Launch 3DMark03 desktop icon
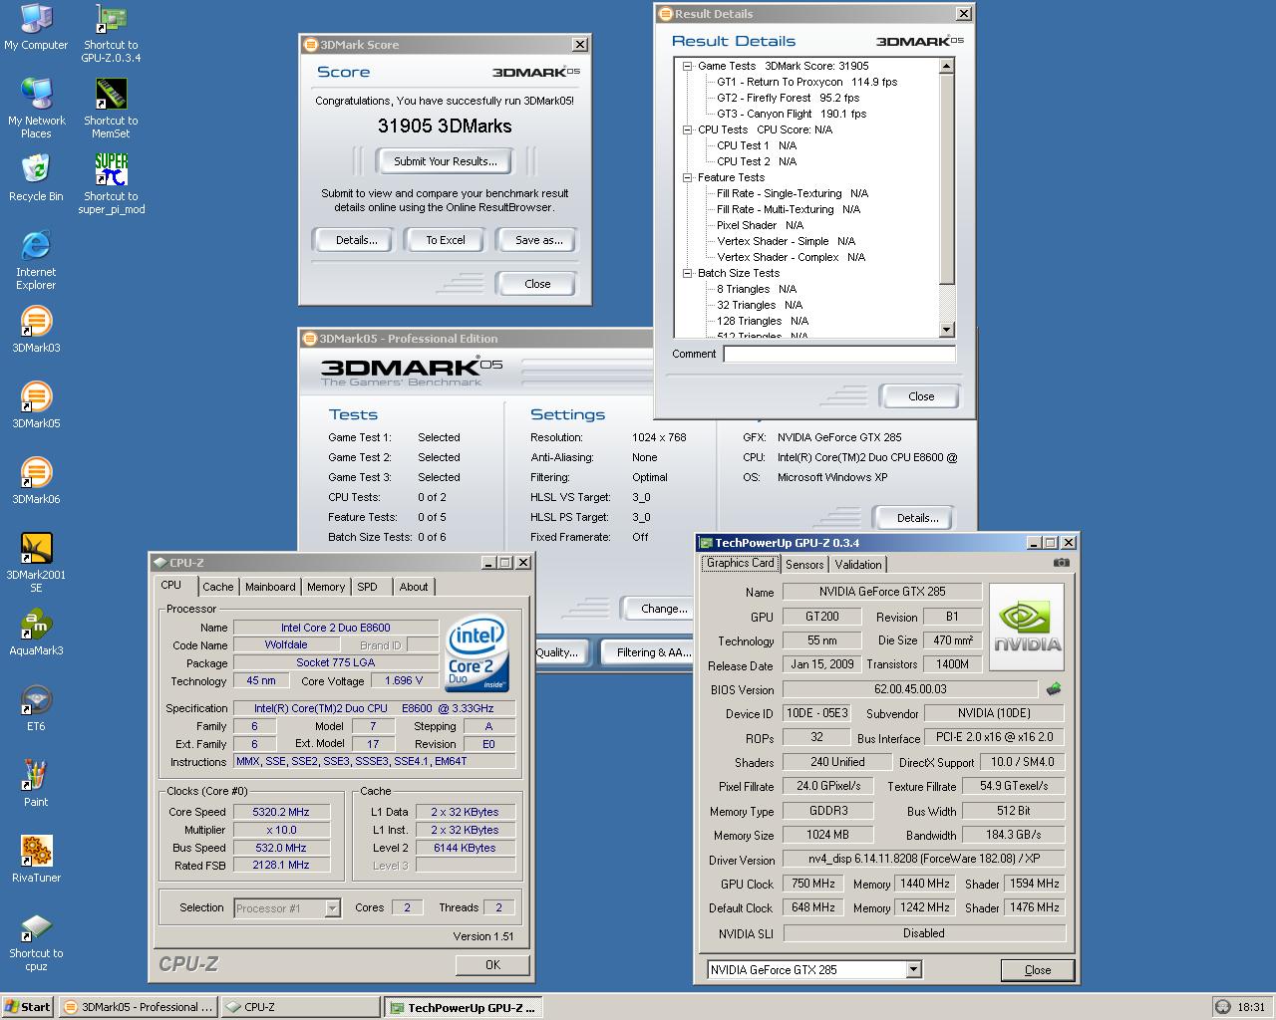This screenshot has width=1276, height=1020. [x=36, y=330]
